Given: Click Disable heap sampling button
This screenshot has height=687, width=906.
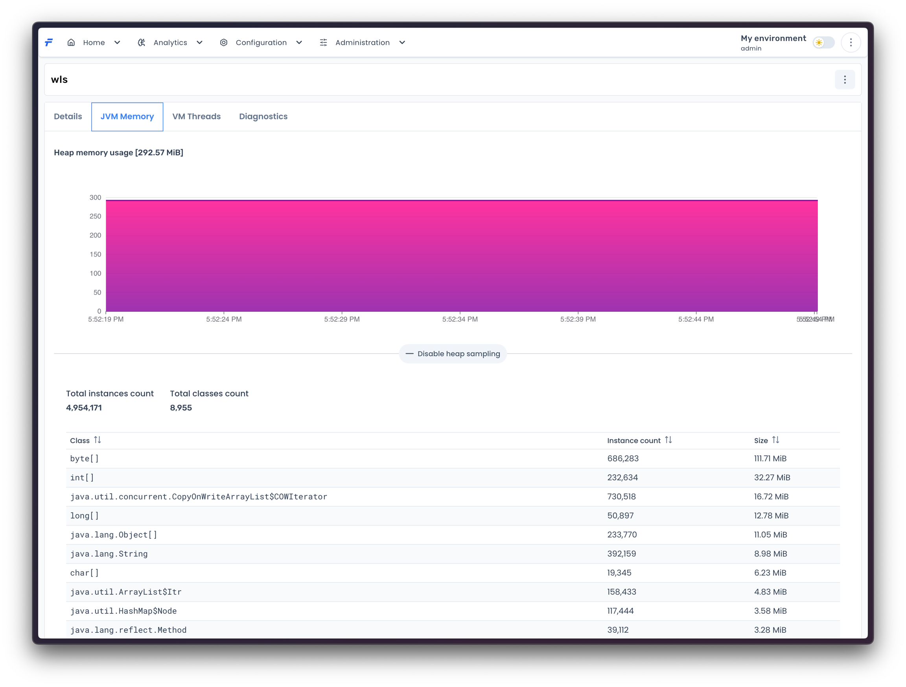Looking at the screenshot, I should [453, 354].
